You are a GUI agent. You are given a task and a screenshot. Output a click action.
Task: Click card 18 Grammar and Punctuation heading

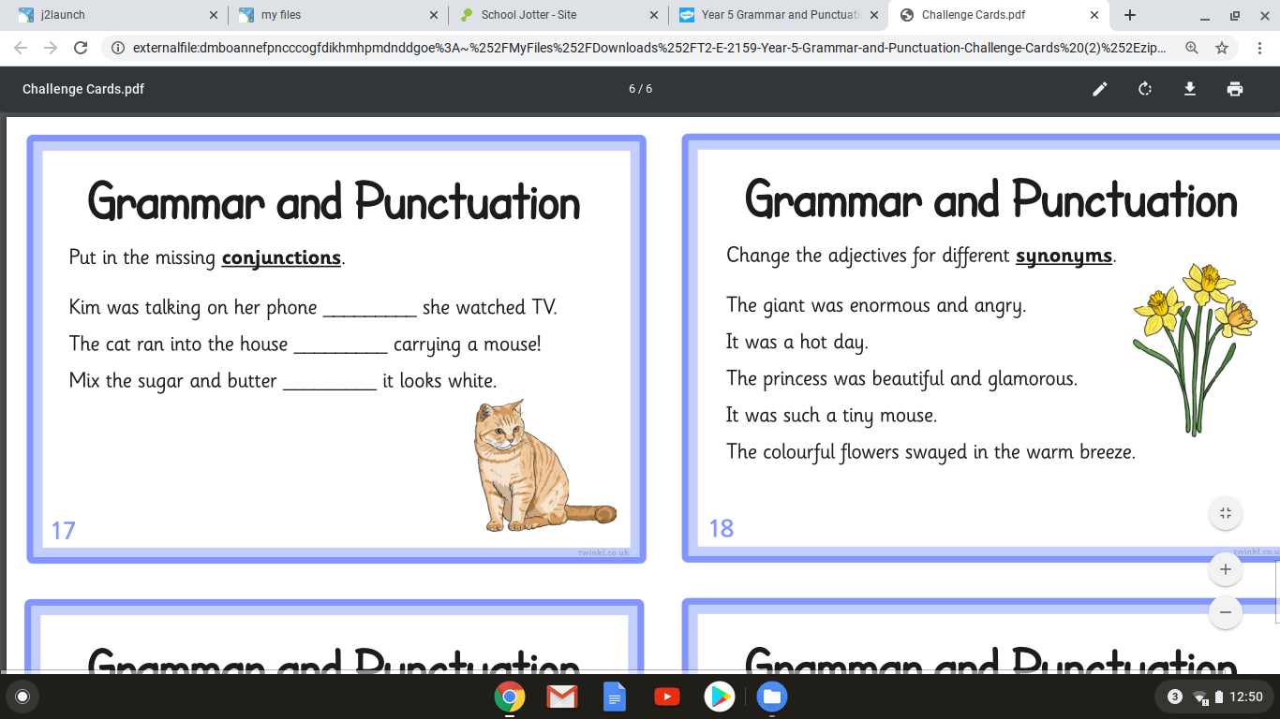pos(990,199)
